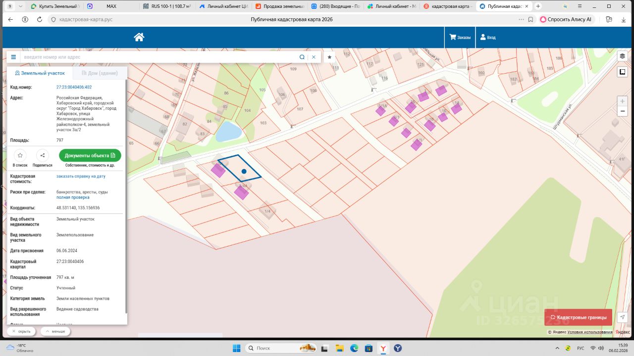Hide the panel with скрыть button
634x356 pixels.
(22, 331)
